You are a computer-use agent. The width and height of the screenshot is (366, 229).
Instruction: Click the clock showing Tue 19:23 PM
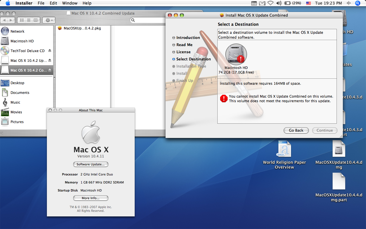[328, 3]
